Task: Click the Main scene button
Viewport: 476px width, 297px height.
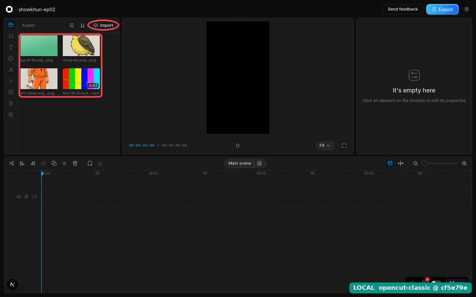Action: click(x=239, y=163)
